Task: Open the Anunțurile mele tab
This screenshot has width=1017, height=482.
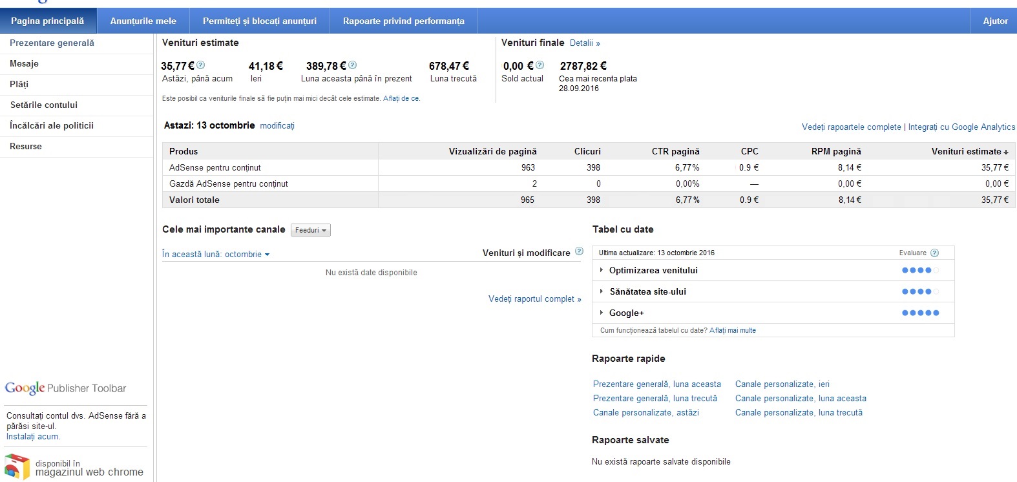Action: coord(143,21)
